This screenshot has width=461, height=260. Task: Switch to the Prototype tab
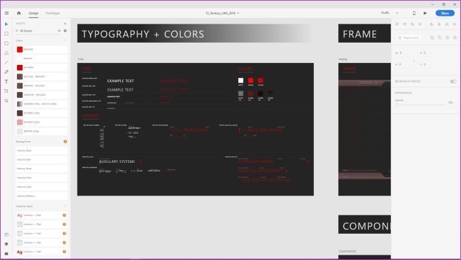tap(53, 13)
